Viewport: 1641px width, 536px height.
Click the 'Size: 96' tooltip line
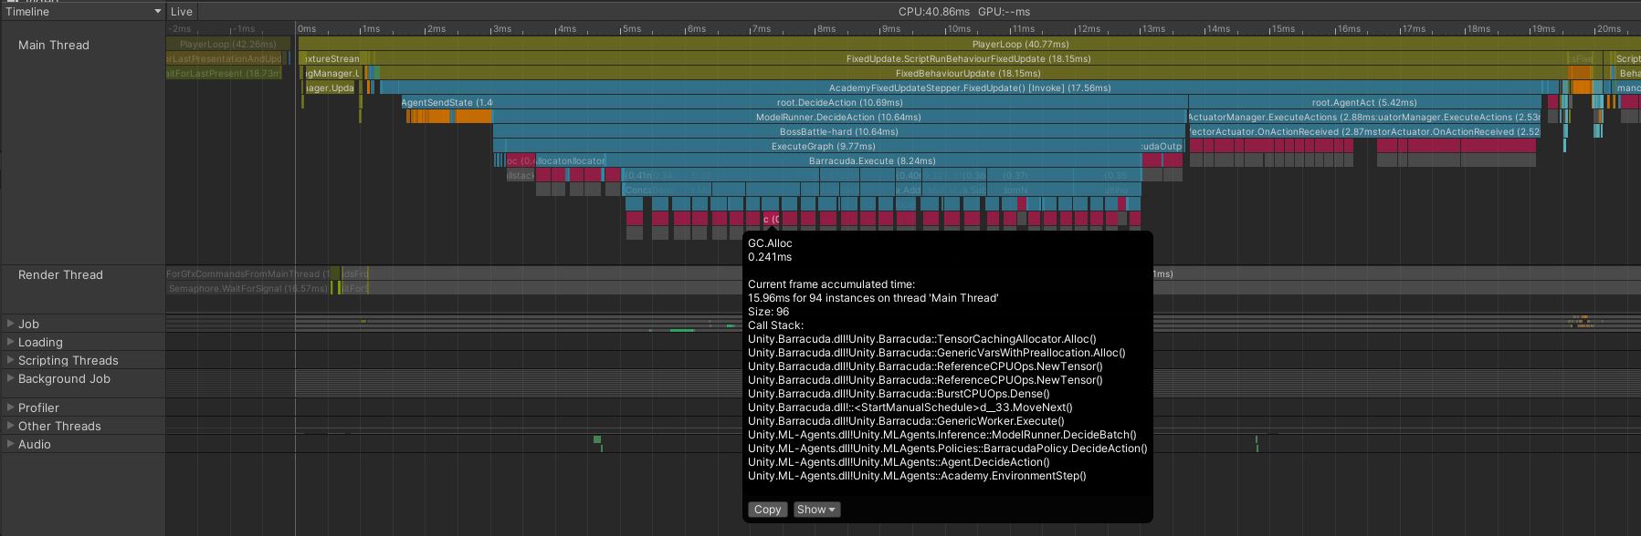point(768,312)
